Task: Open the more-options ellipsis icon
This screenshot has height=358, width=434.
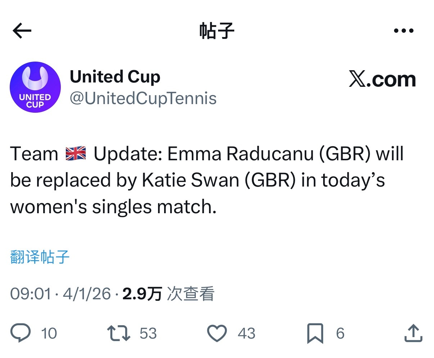Action: point(404,30)
